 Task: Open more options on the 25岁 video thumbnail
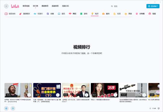click(115, 95)
